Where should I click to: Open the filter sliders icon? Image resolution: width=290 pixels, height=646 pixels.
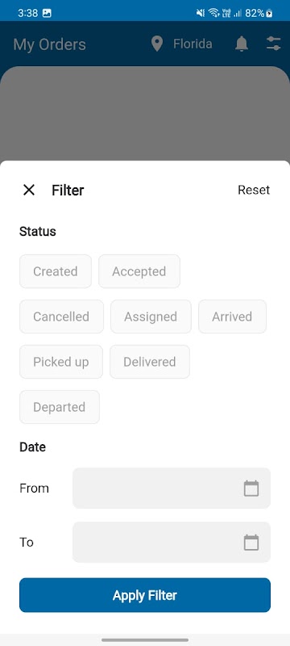point(273,44)
